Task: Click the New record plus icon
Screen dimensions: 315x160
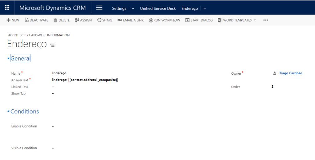Action: click(x=8, y=20)
